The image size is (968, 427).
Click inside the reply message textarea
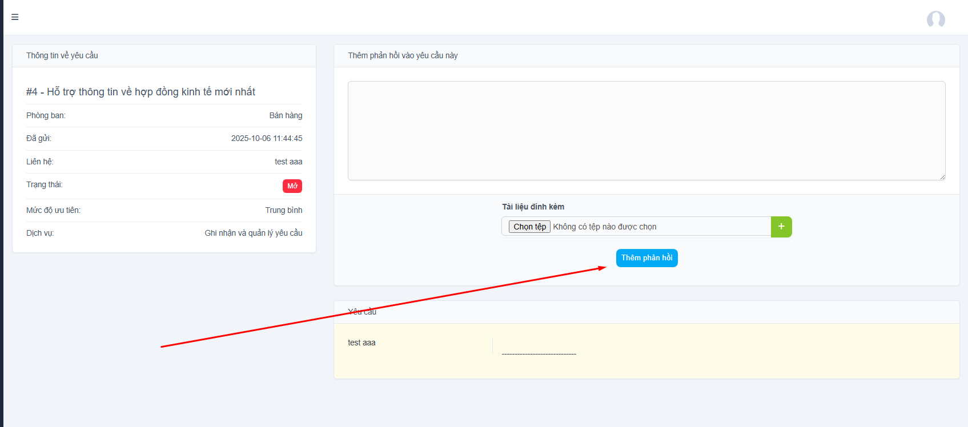pos(645,130)
